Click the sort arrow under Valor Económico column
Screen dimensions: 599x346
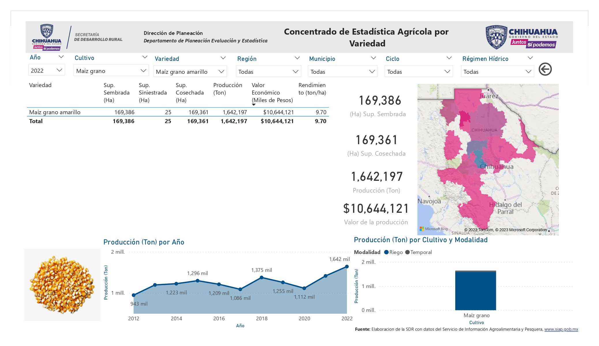pyautogui.click(x=254, y=105)
